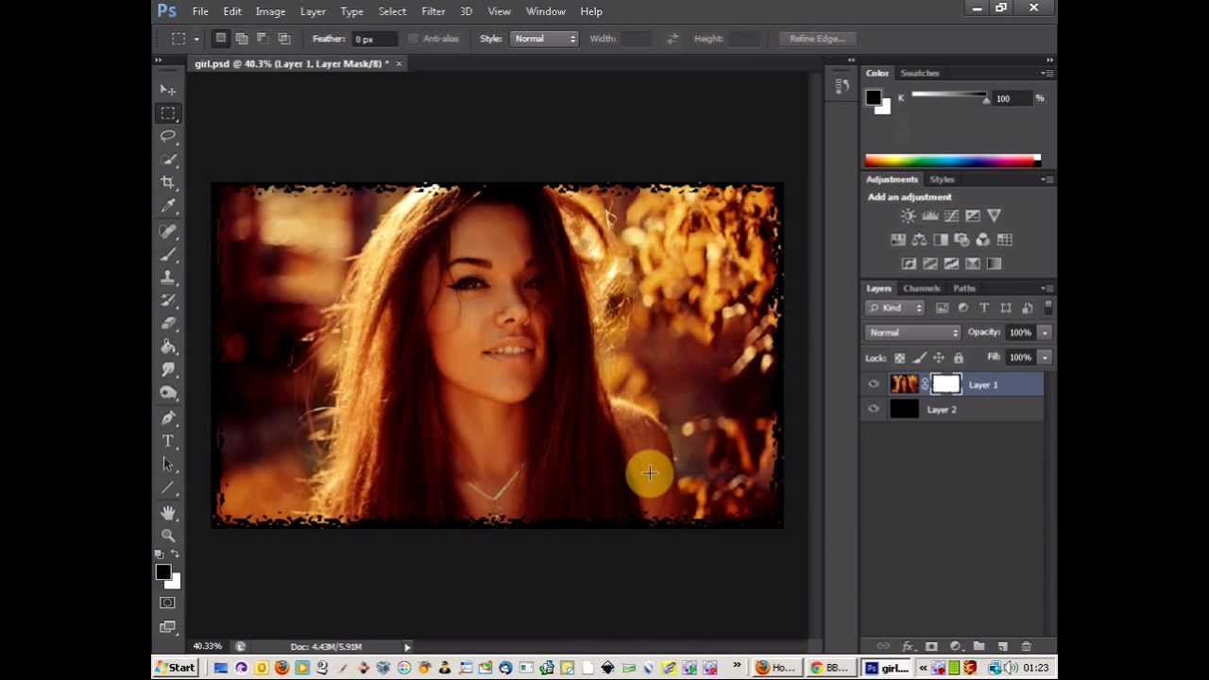Open the Filter menu

pyautogui.click(x=434, y=11)
